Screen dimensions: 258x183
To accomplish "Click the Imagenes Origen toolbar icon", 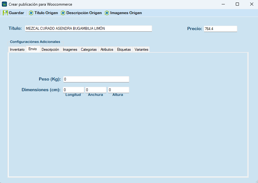I will coord(107,13).
